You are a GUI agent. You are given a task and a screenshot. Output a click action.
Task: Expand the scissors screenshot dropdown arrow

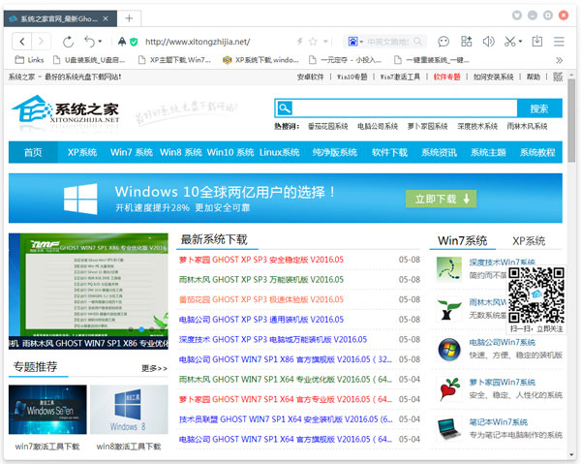point(520,42)
